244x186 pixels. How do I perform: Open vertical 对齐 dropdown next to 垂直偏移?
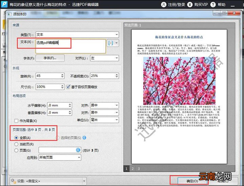(x=104, y=113)
